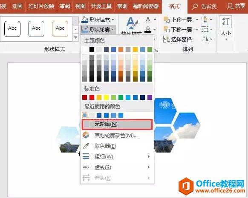This screenshot has width=248, height=198.
Task: Switch to the 幻灯片放映 tab
Action: point(41,6)
